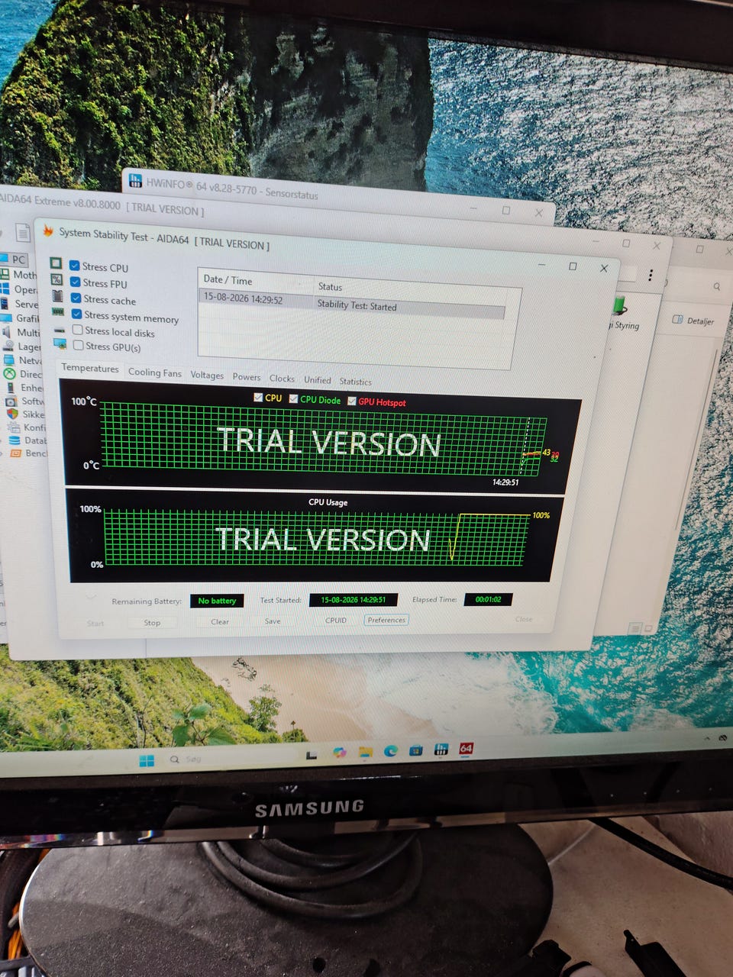Toggle GPU Hotspot graph legend checkbox

click(351, 400)
